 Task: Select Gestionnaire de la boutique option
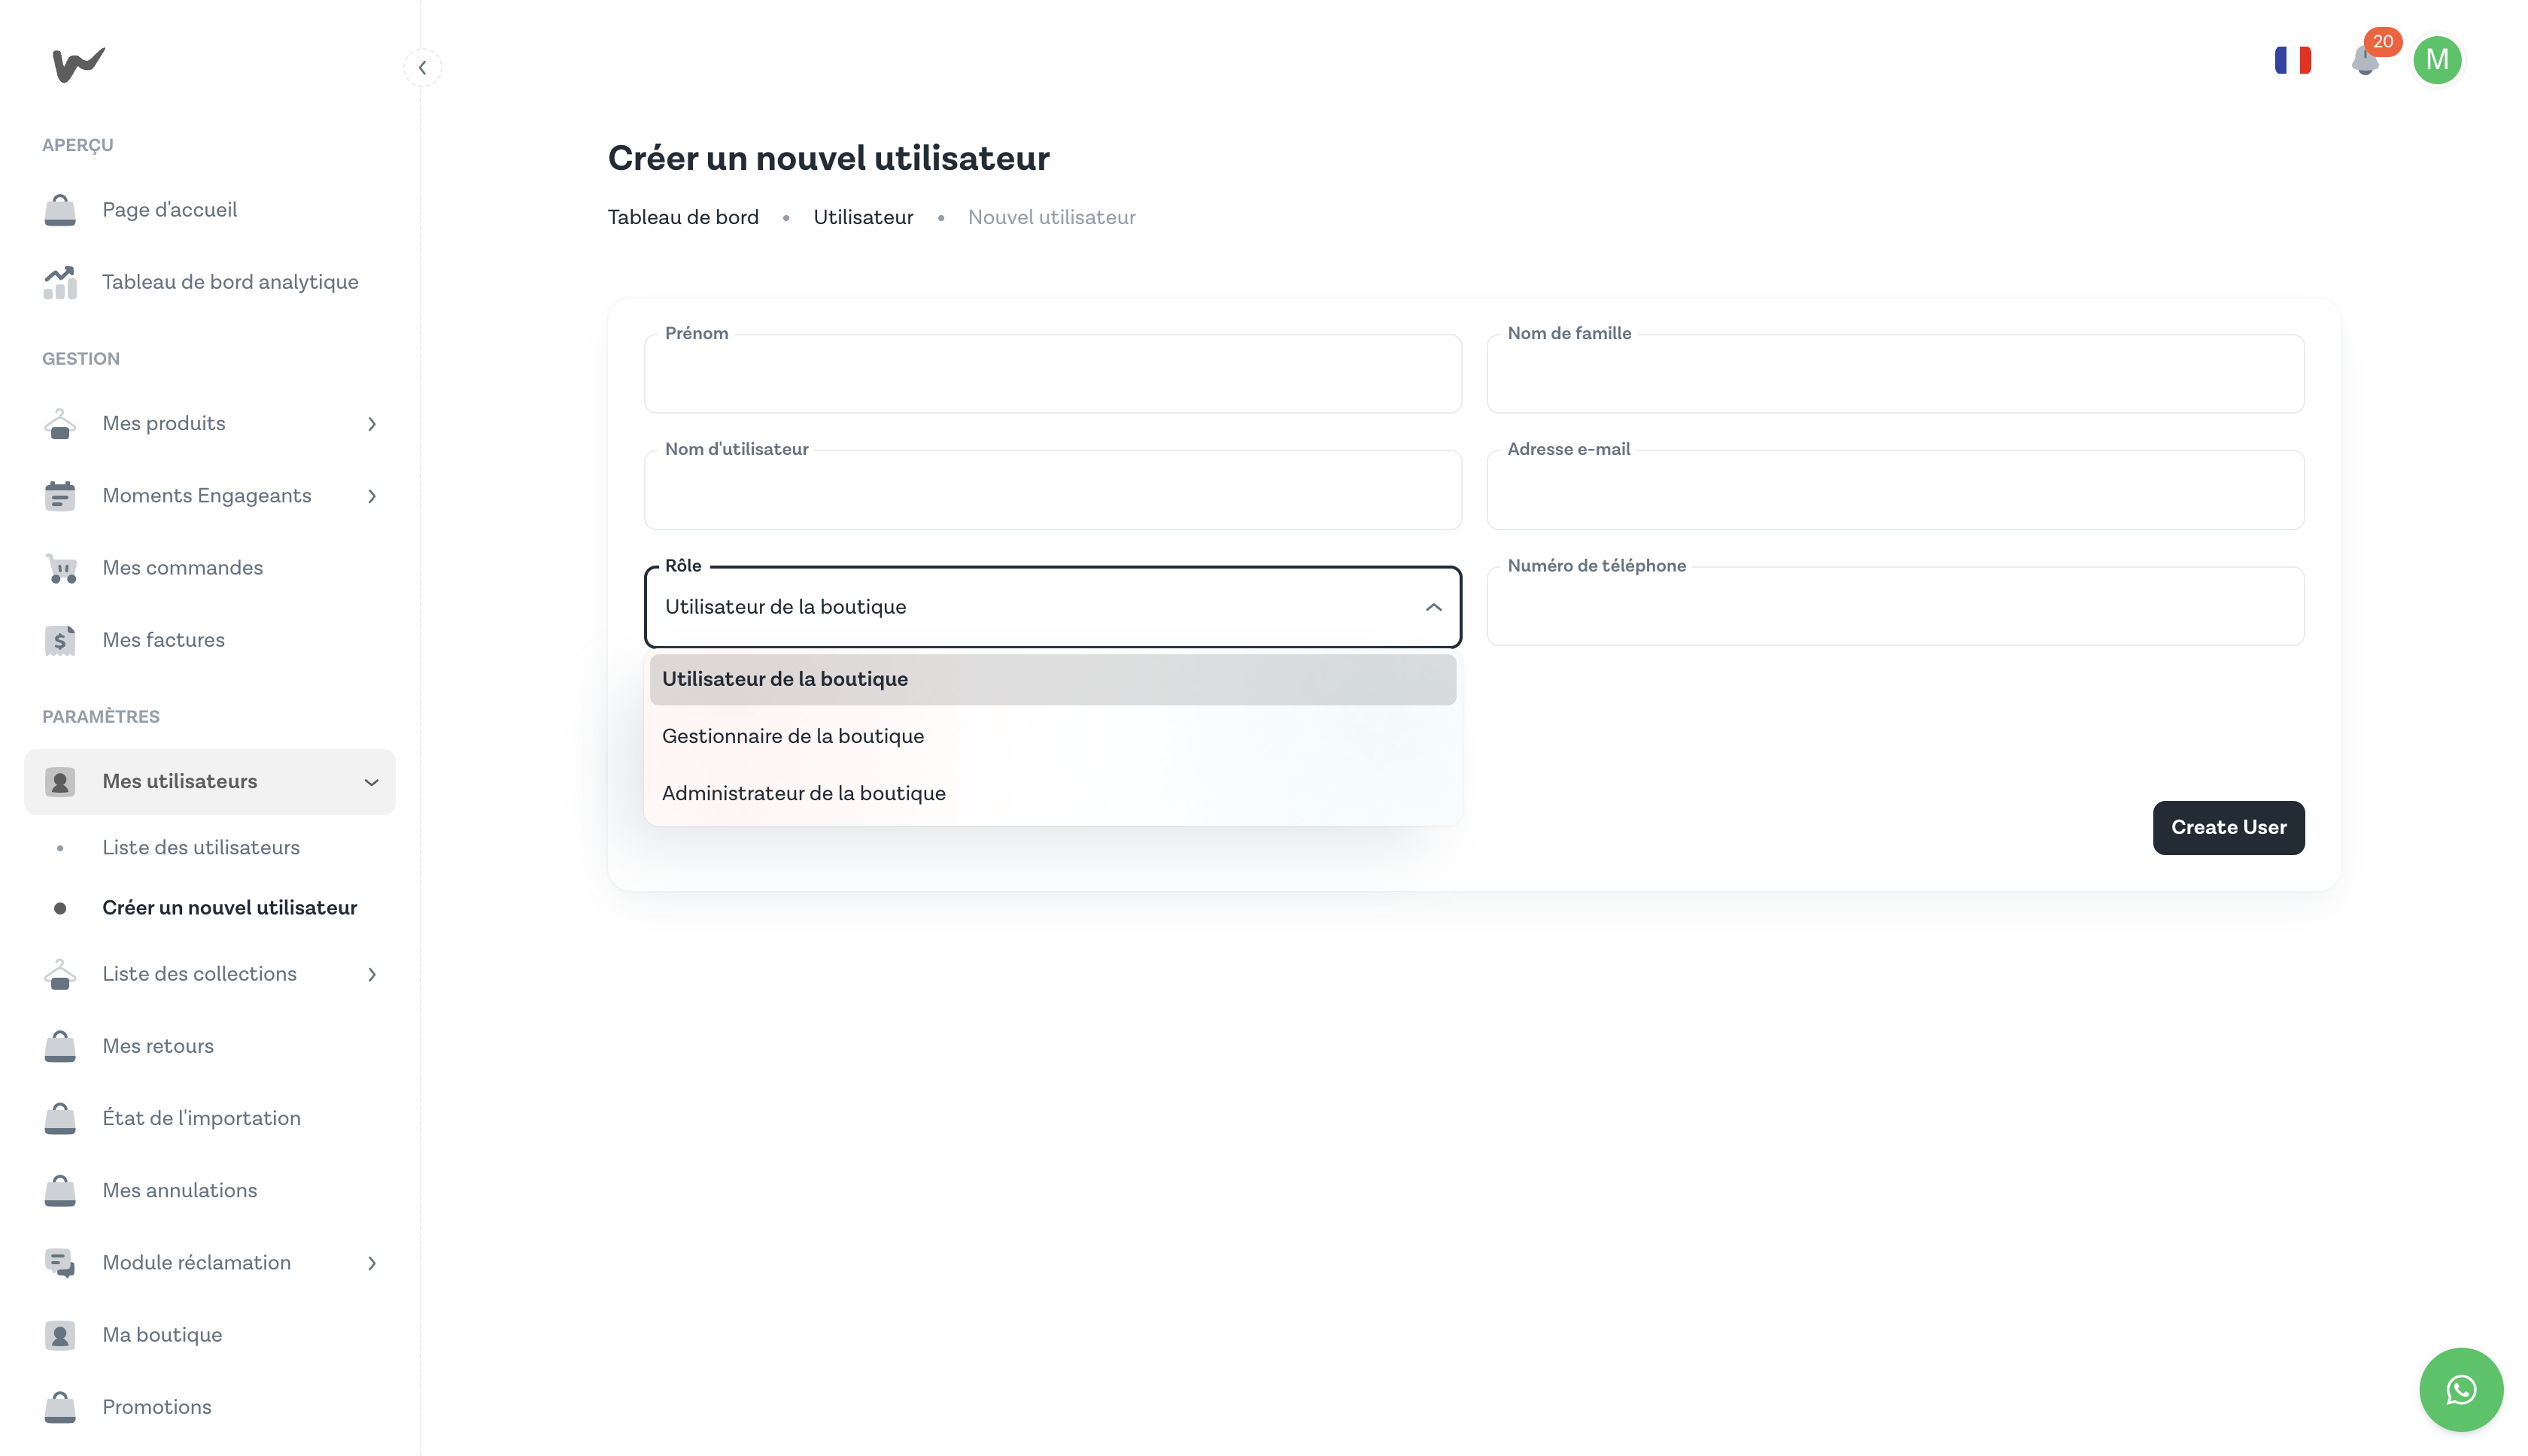792,736
